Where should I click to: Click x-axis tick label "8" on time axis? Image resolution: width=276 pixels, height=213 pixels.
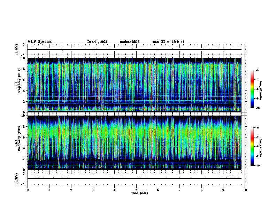201,190
